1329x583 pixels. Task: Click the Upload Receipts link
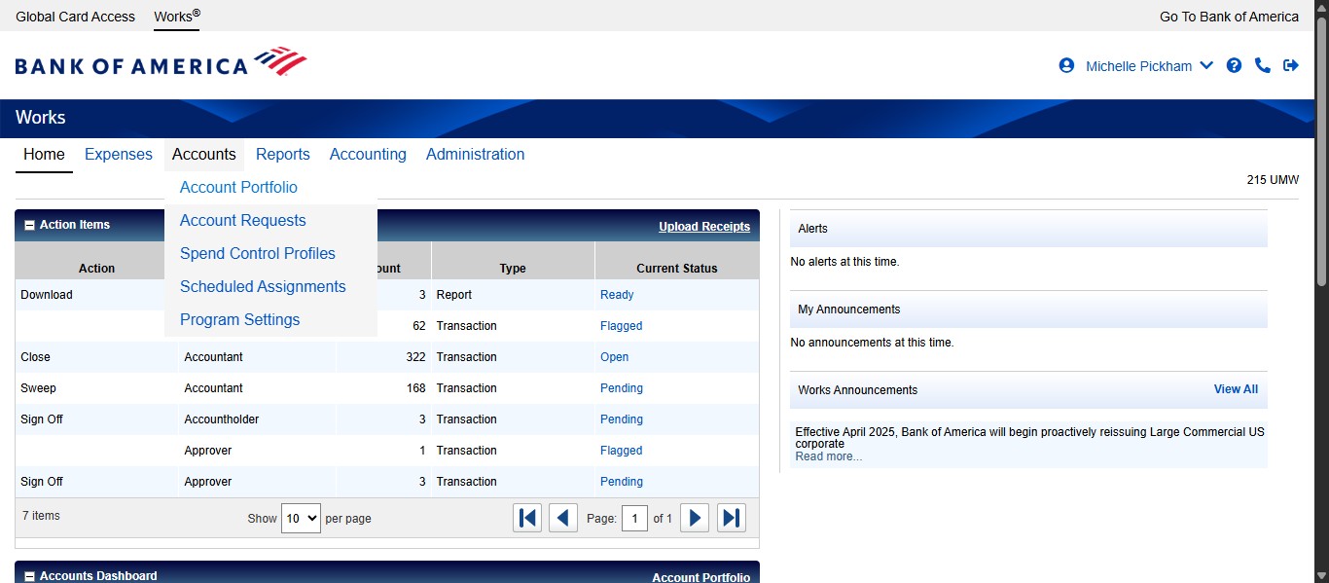coord(703,227)
